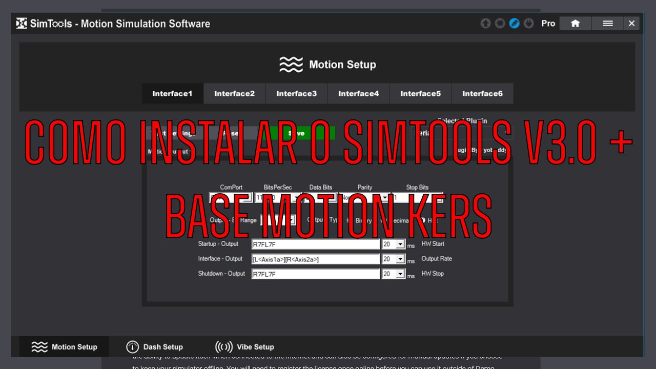Open the Dash Setup bottom tab
Screen dimensions: 656x369
(154, 347)
